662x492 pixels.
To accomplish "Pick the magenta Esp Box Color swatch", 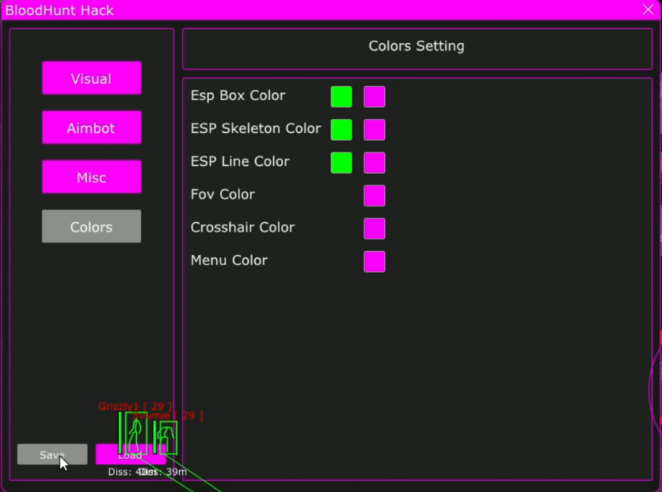I will coord(375,97).
